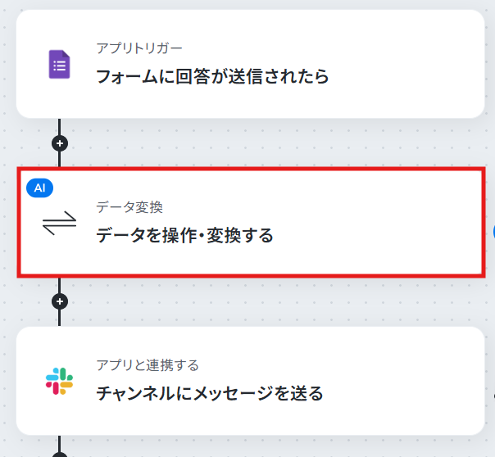Screen dimensions: 495x457
Task: Add step below data conversion card
Action: (60, 301)
